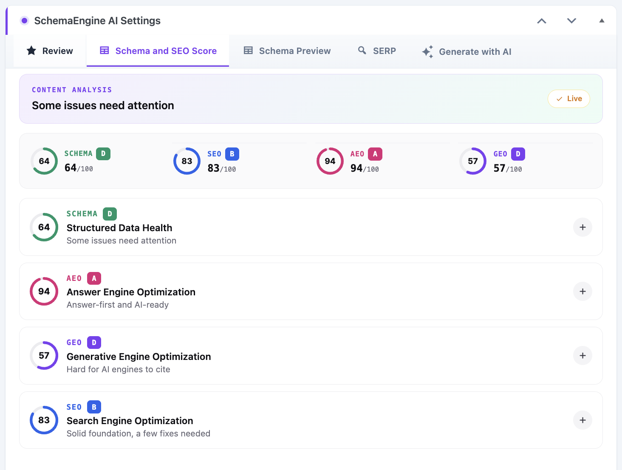Move the SchemaEngine panel down with the chevron
The image size is (622, 470).
click(571, 21)
